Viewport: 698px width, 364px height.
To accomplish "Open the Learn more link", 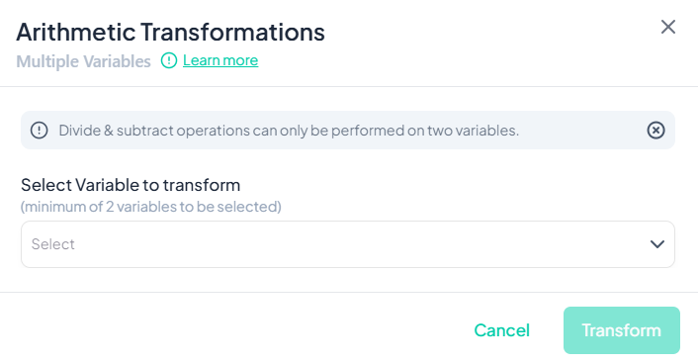I will coord(220,60).
